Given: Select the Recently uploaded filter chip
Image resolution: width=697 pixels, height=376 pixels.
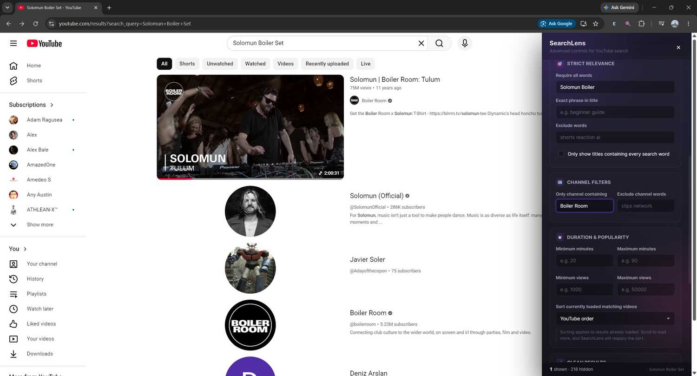Looking at the screenshot, I should pos(327,64).
